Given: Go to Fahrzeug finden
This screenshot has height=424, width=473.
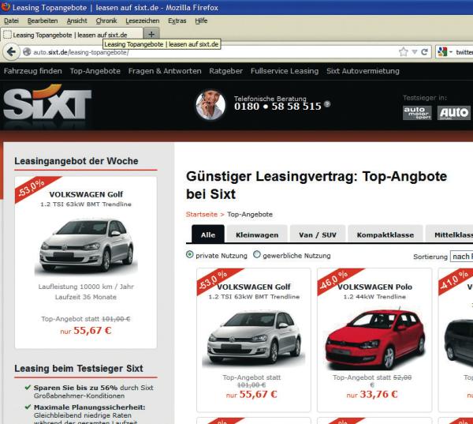Looking at the screenshot, I should point(33,71).
